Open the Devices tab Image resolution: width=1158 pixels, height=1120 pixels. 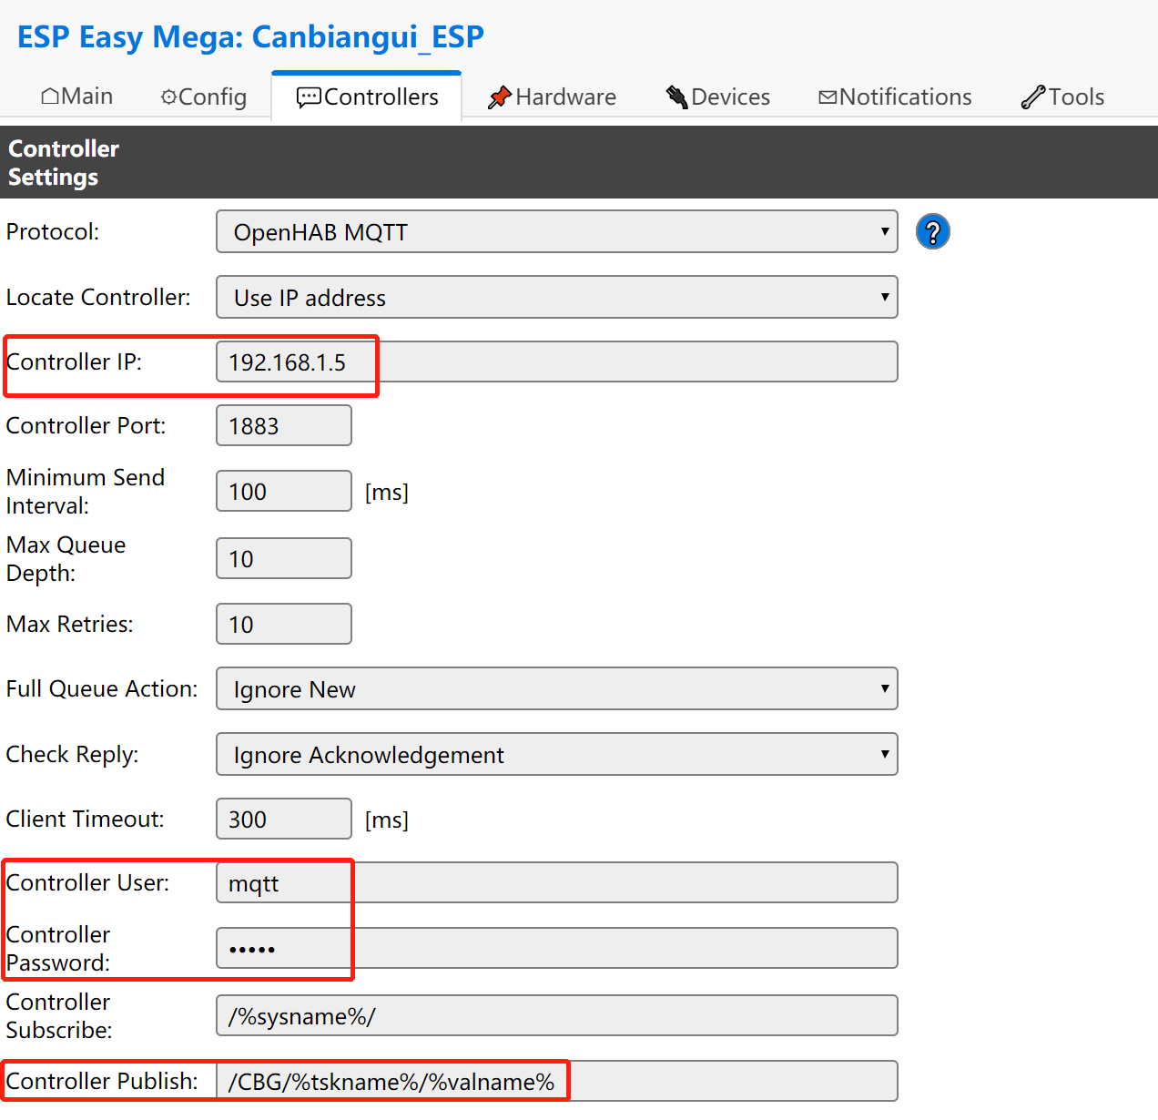pyautogui.click(x=718, y=97)
